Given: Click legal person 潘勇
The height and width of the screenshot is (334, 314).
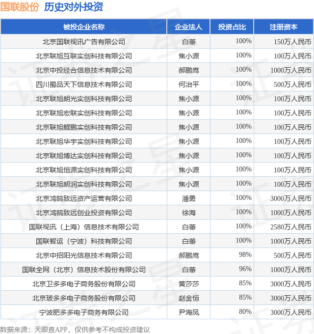Looking at the screenshot, I should coord(189,198).
